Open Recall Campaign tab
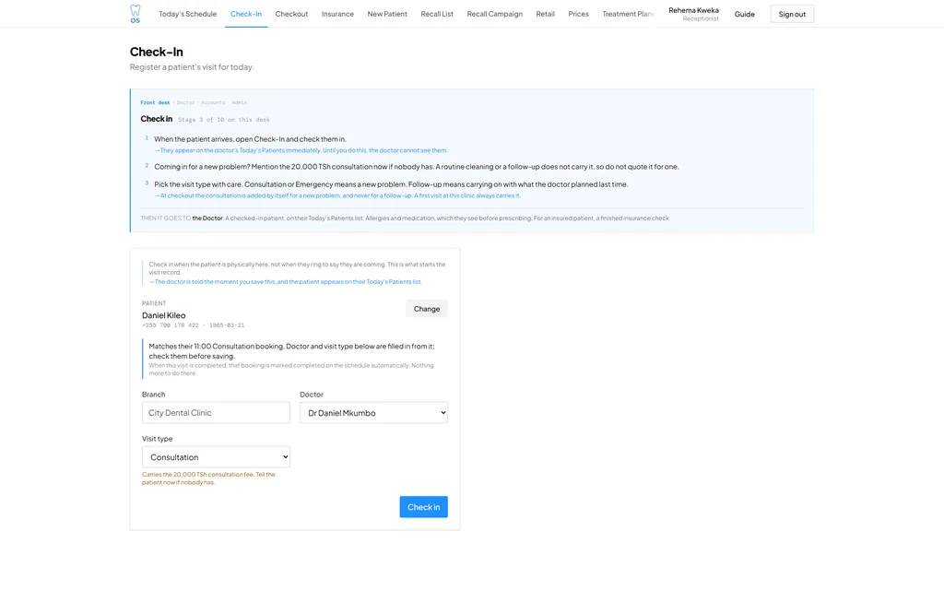944x590 pixels. pos(494,14)
